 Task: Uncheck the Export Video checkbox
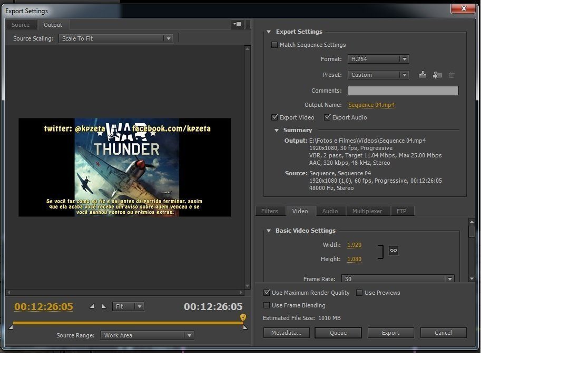274,117
